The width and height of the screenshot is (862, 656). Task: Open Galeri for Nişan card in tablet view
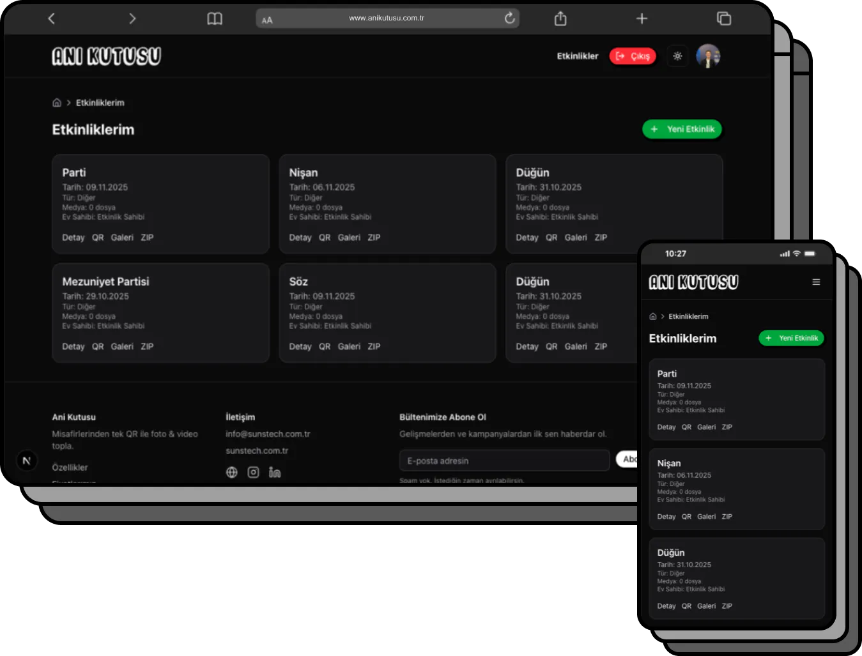pos(349,238)
